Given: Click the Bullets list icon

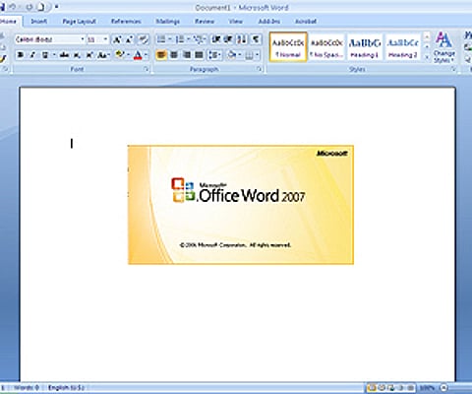Looking at the screenshot, I should (x=161, y=39).
